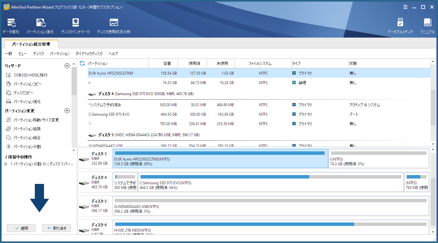Viewport: 438px width, 243px height.
Task: Select the パーティション結合 operation
Action: coord(23,138)
